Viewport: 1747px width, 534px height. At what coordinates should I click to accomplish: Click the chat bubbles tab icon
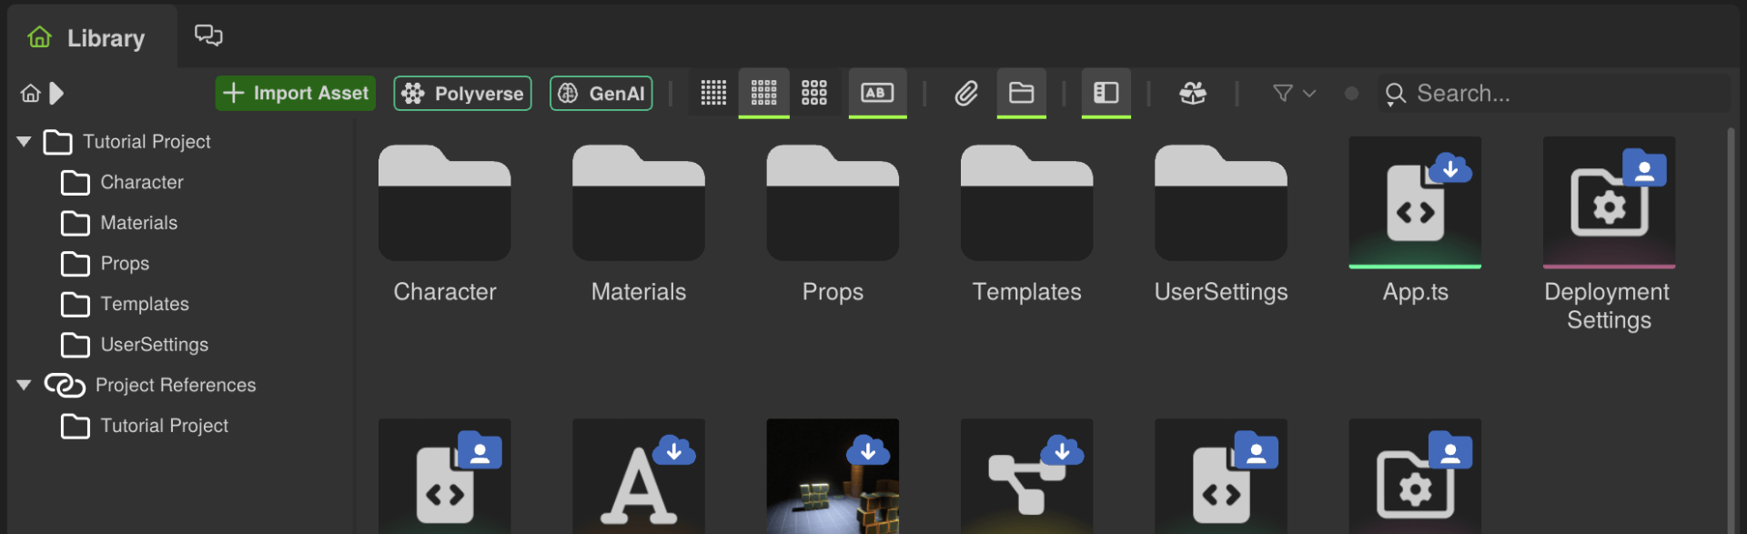pyautogui.click(x=208, y=35)
